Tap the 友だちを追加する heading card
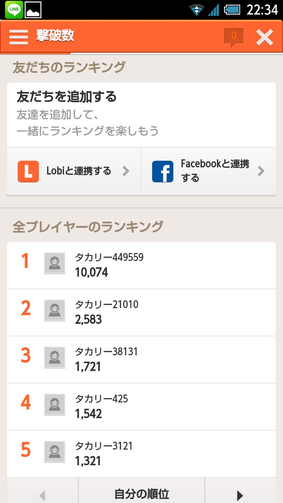 tap(141, 115)
